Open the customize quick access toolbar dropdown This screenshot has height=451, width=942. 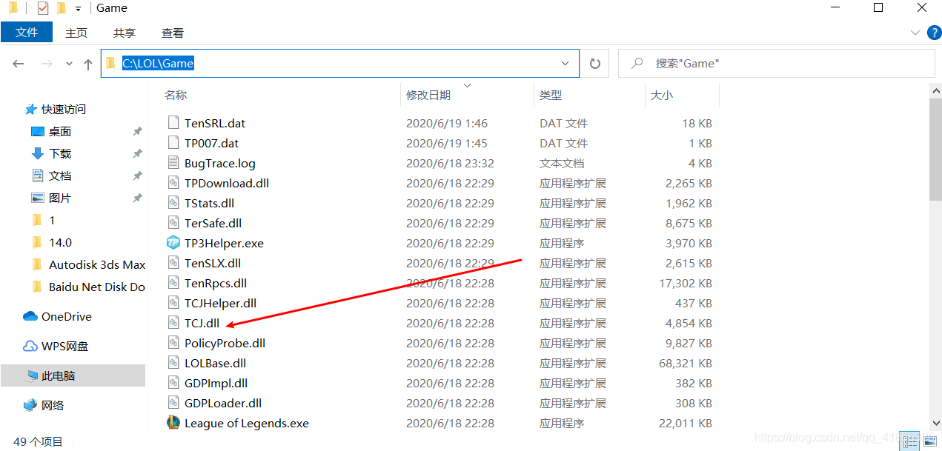pos(78,9)
